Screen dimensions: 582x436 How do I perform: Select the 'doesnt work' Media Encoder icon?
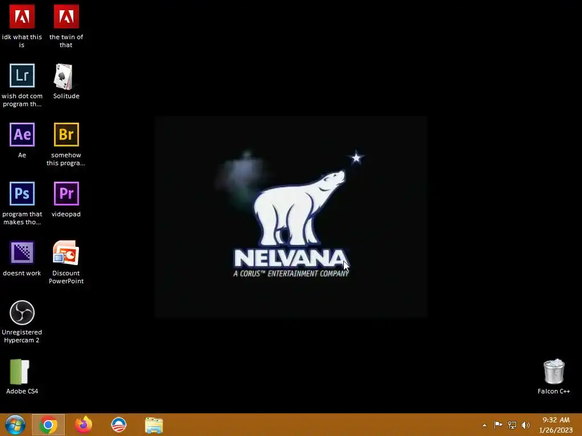coord(22,252)
